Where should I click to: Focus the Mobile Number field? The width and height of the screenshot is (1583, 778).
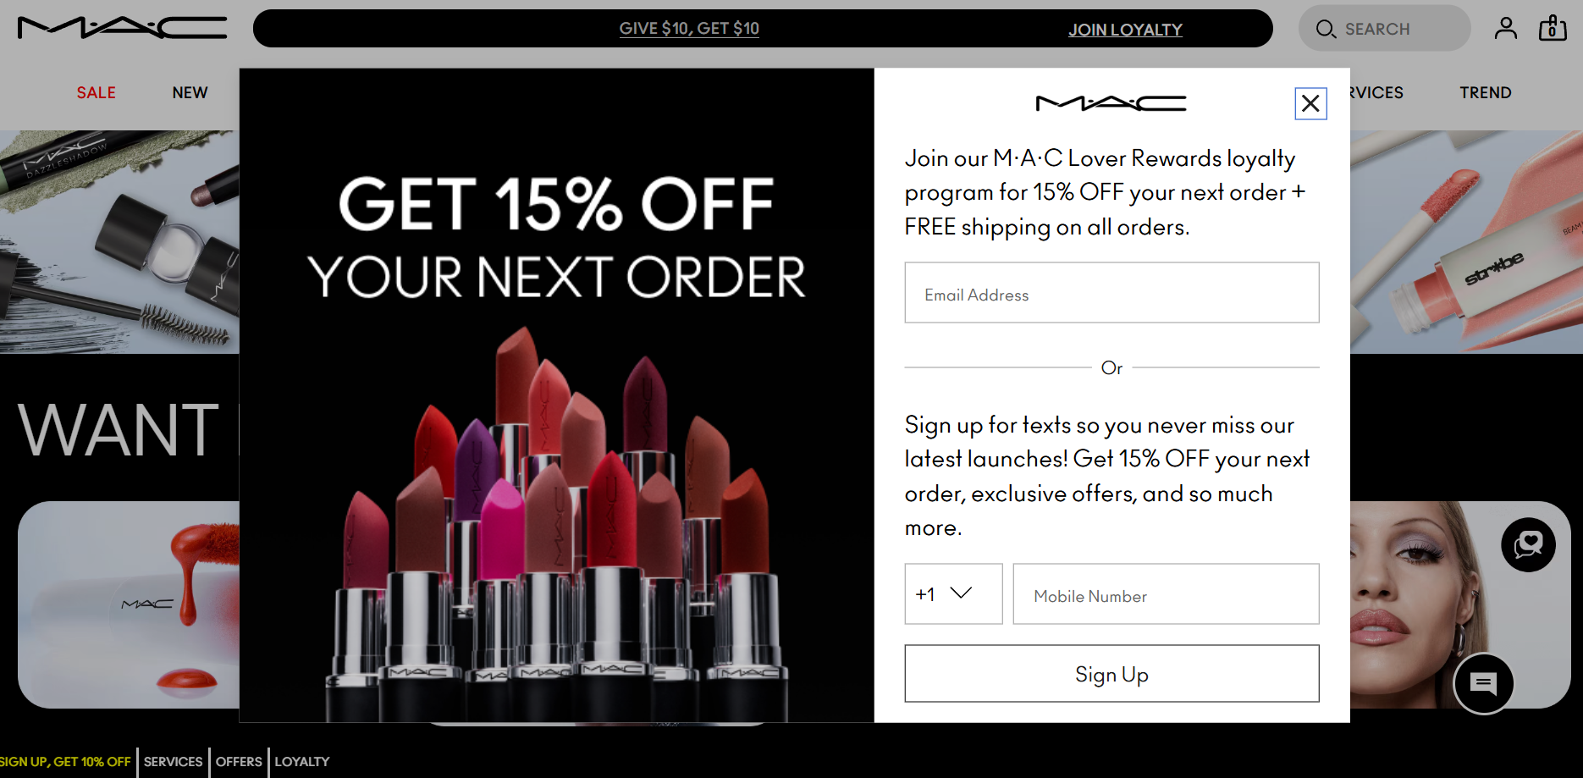[1166, 594]
